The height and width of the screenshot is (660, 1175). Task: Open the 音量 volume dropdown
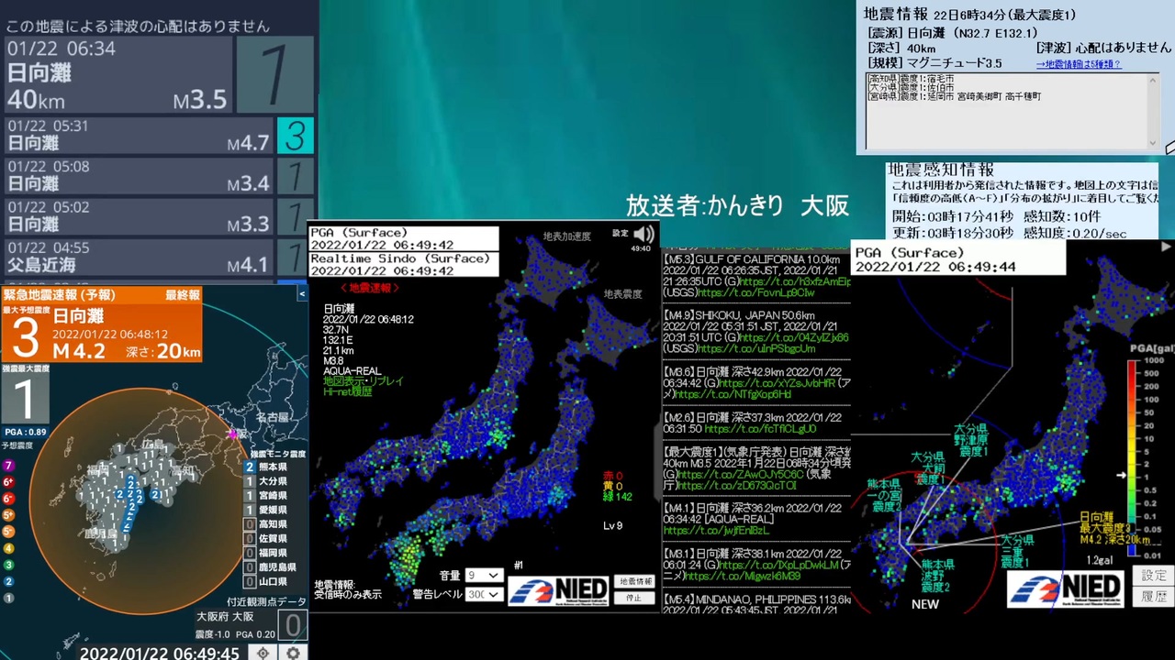[x=483, y=575]
